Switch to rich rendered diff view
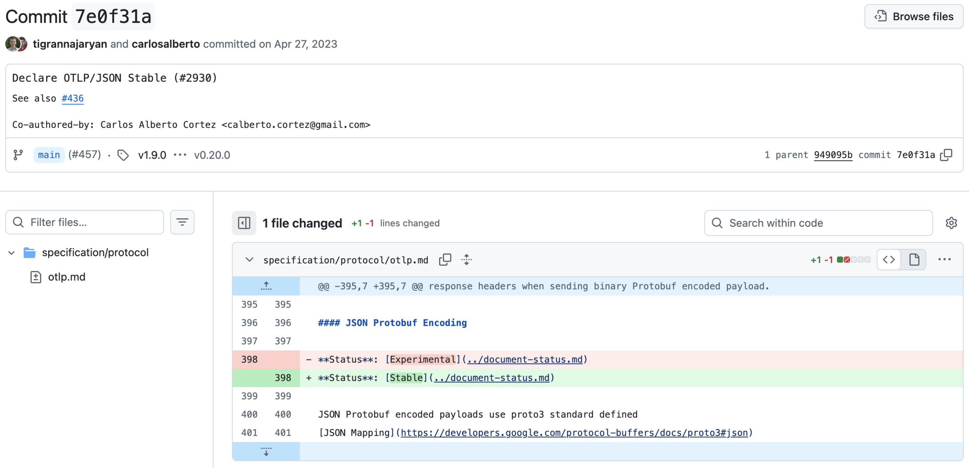The width and height of the screenshot is (969, 468). pos(914,259)
